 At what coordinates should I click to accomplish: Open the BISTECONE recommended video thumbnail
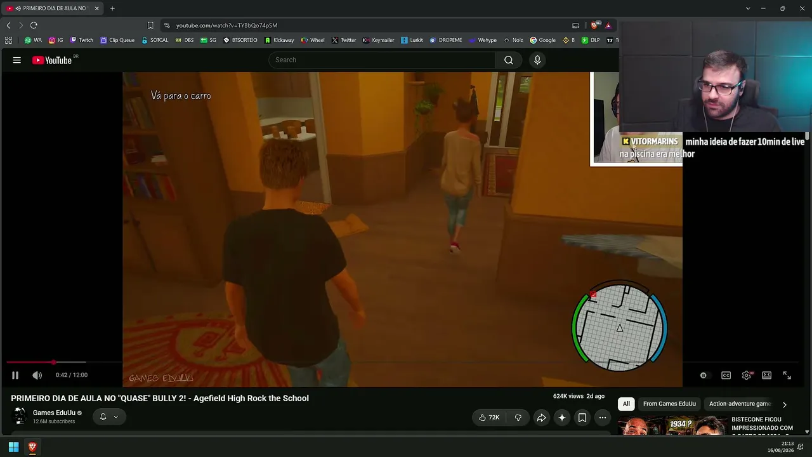[x=672, y=425]
